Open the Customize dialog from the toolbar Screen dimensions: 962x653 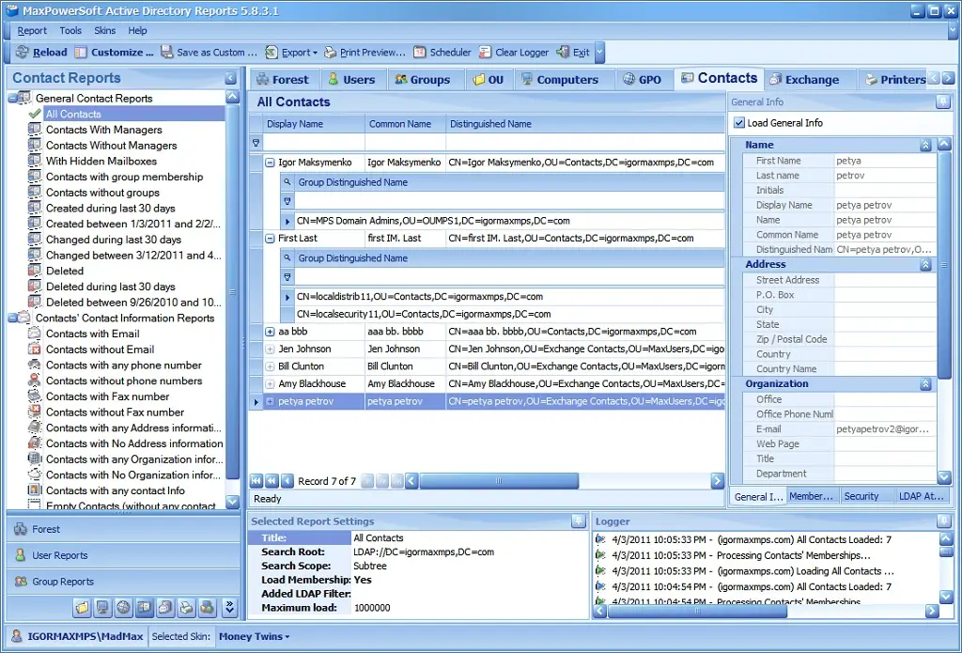click(x=114, y=53)
